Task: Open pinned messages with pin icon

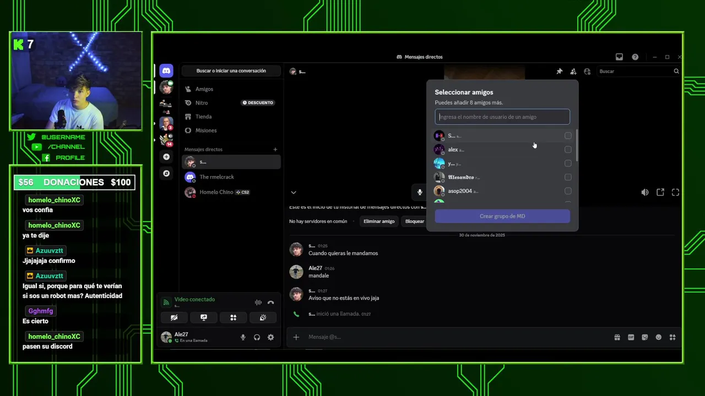Action: tap(560, 71)
